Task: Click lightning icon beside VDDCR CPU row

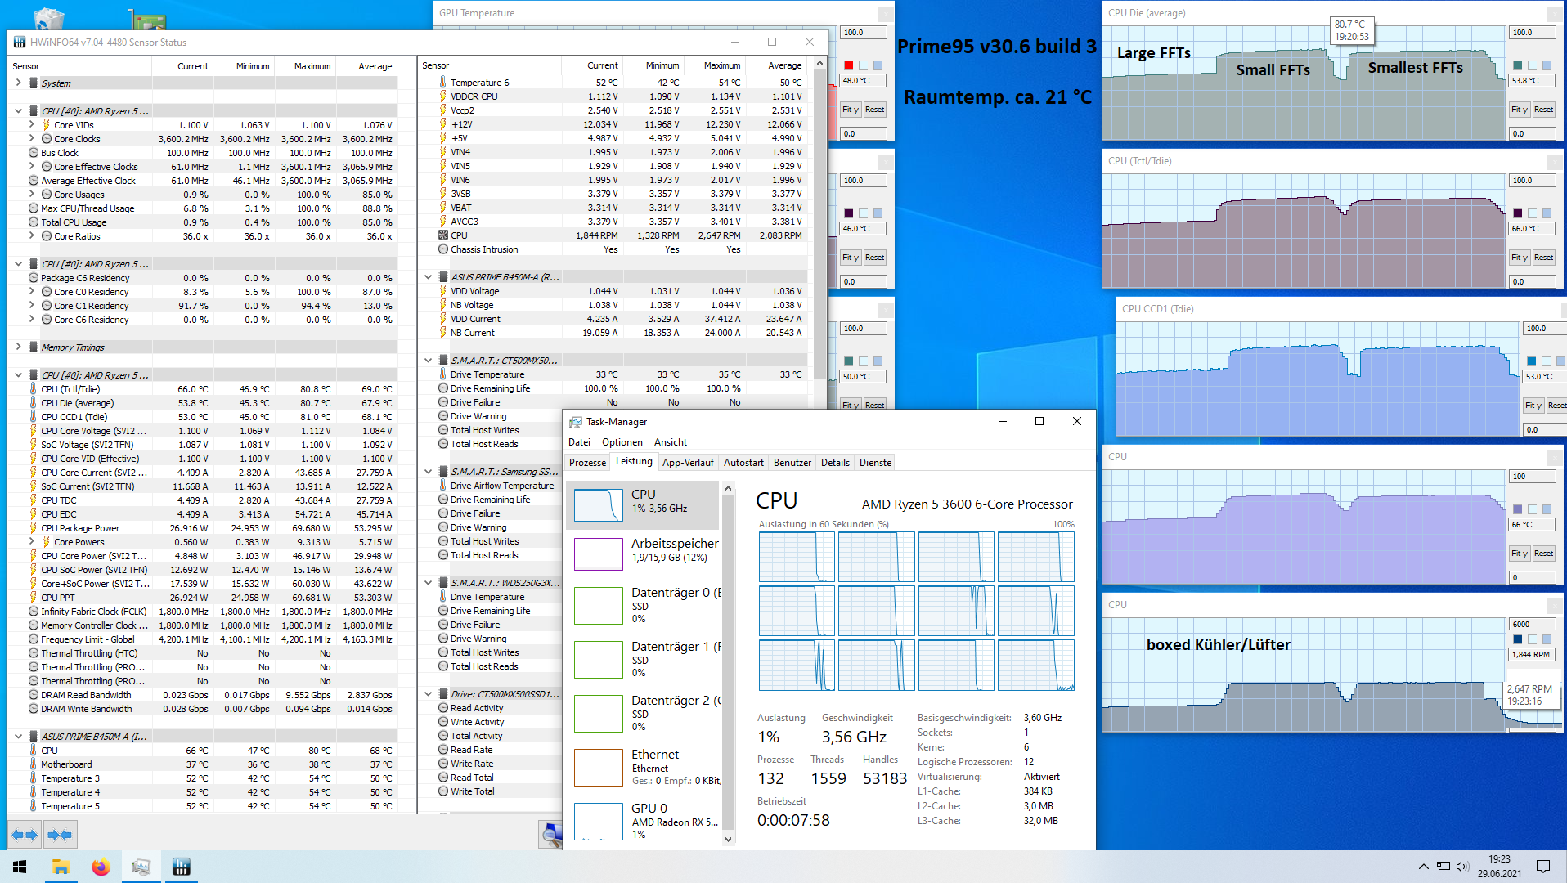Action: click(x=443, y=96)
